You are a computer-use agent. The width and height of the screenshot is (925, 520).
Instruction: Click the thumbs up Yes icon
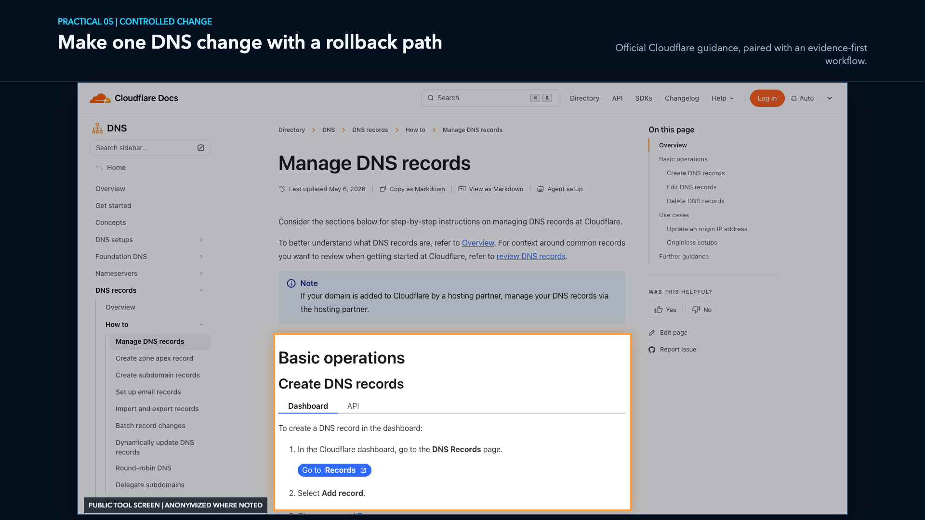point(659,310)
